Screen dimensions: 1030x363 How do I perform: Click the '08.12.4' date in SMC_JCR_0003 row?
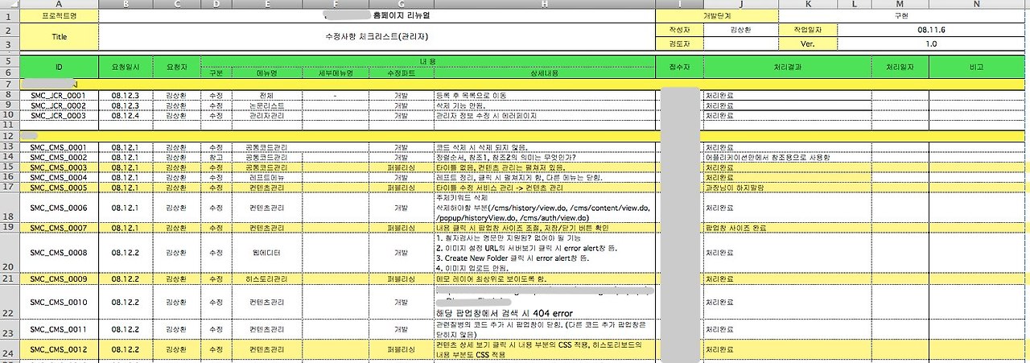126,115
